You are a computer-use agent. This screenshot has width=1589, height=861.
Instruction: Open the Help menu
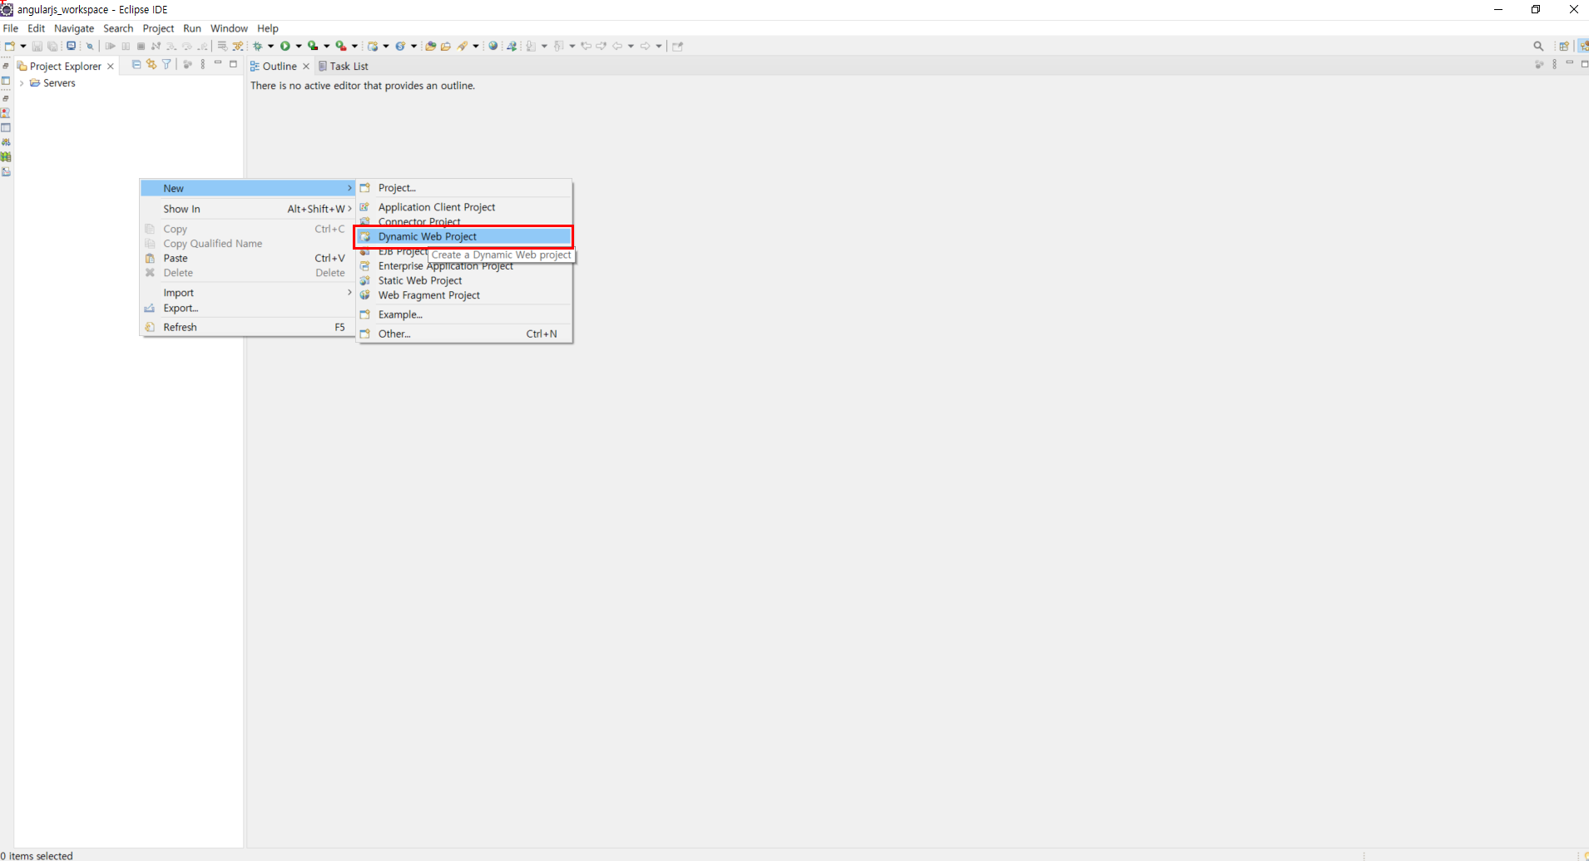point(268,28)
